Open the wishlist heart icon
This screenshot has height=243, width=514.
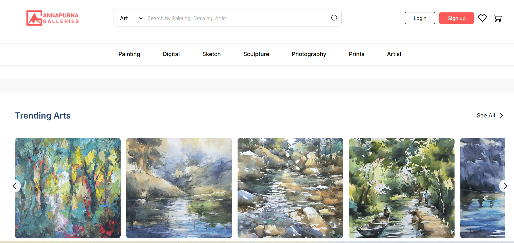tap(482, 18)
